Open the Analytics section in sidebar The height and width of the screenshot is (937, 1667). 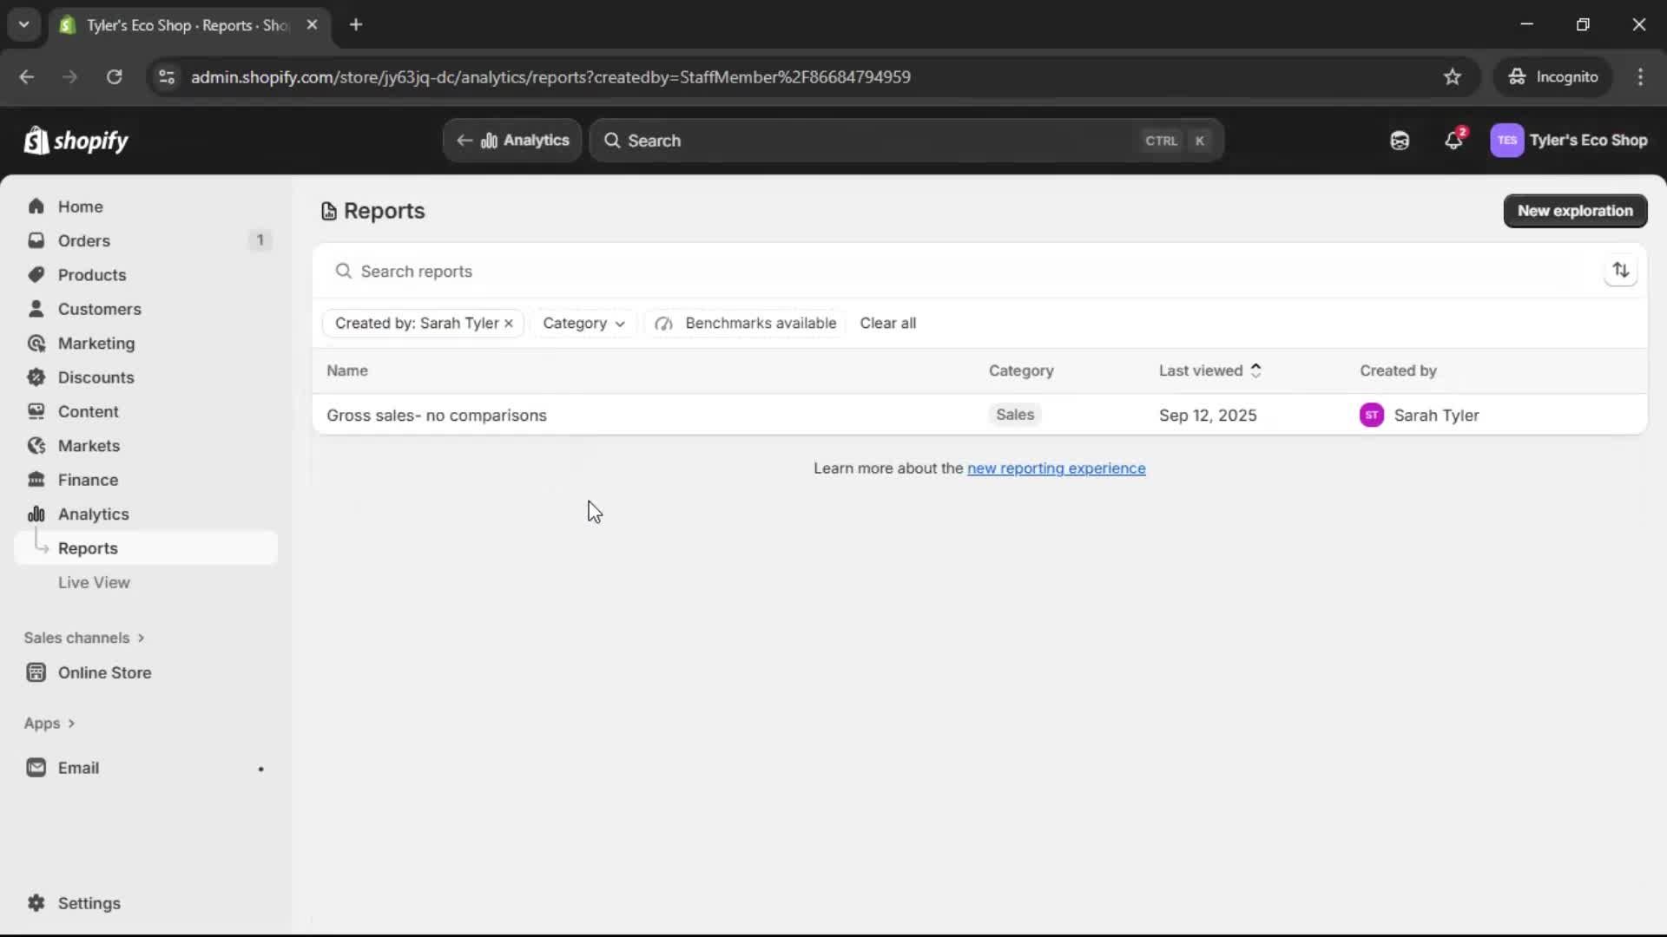coord(92,514)
